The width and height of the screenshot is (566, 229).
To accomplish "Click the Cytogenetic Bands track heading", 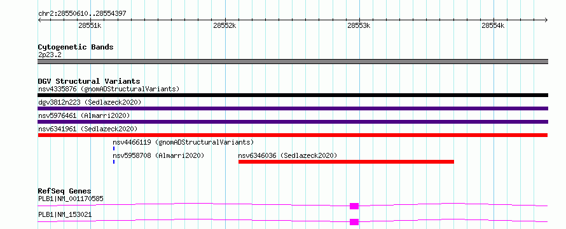I will (x=76, y=47).
